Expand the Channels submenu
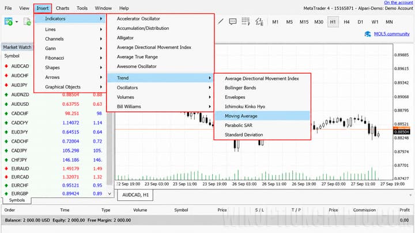Image resolution: width=415 pixels, height=233 pixels. [70, 39]
